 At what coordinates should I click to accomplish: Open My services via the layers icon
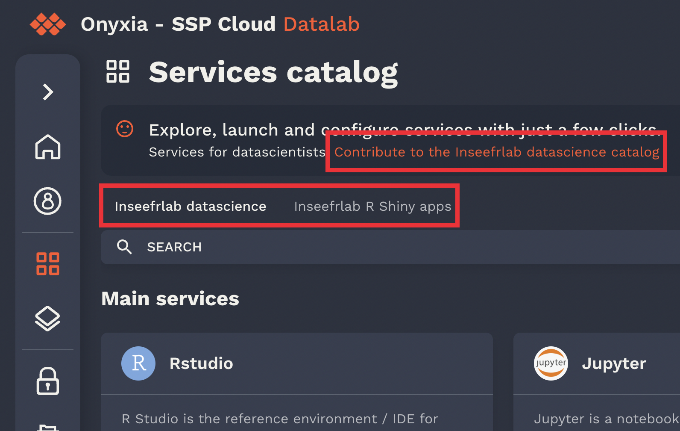pos(48,319)
